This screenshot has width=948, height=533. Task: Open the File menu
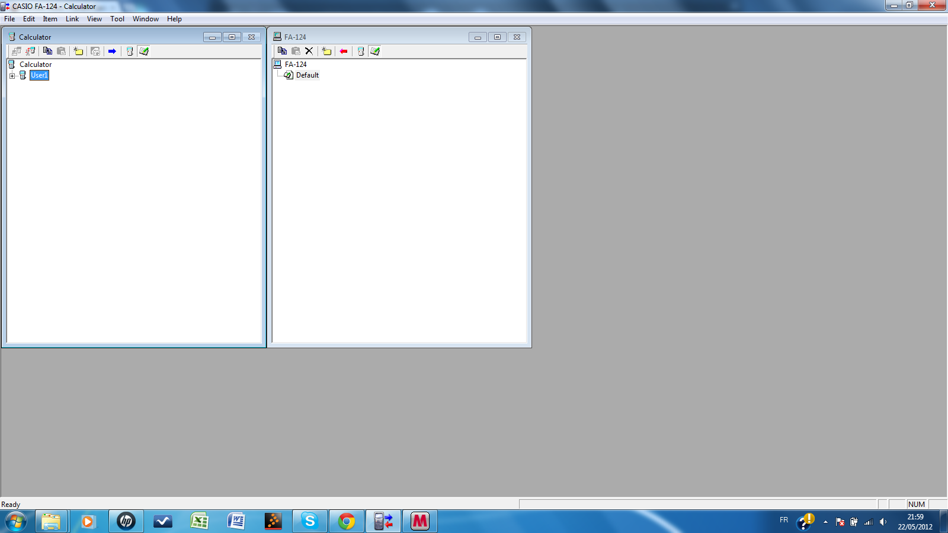click(9, 19)
